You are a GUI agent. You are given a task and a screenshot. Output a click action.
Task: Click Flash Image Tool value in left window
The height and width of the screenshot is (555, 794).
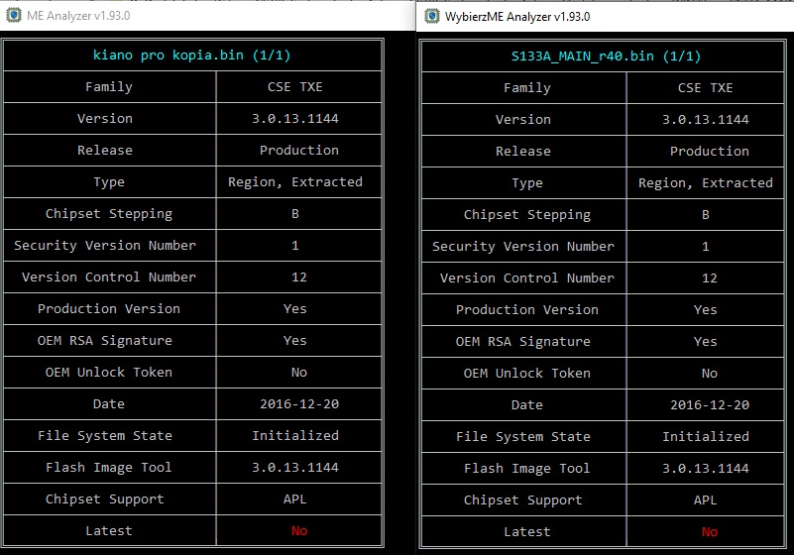point(295,468)
